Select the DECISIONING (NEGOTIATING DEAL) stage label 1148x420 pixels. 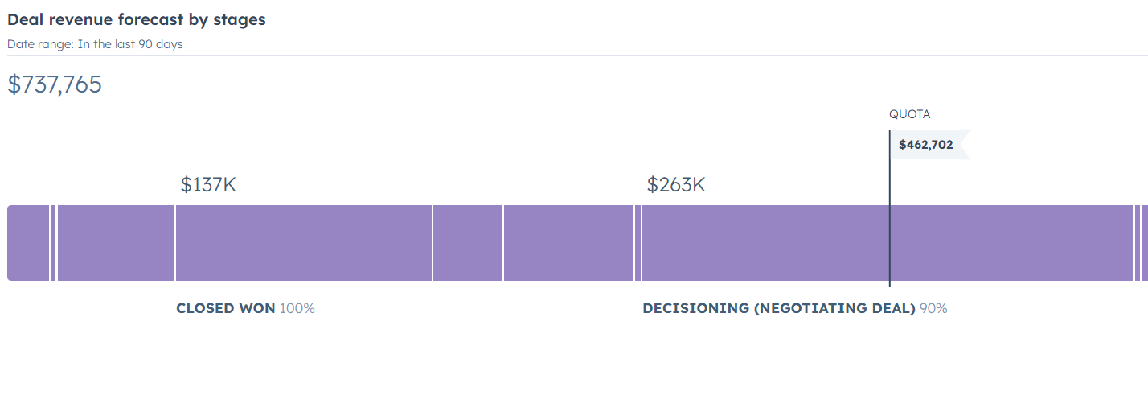[x=779, y=308]
